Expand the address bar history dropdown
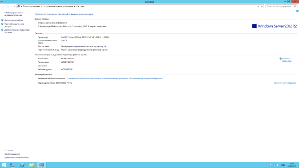Screen dimensions: 299x168 click(x=258, y=7)
